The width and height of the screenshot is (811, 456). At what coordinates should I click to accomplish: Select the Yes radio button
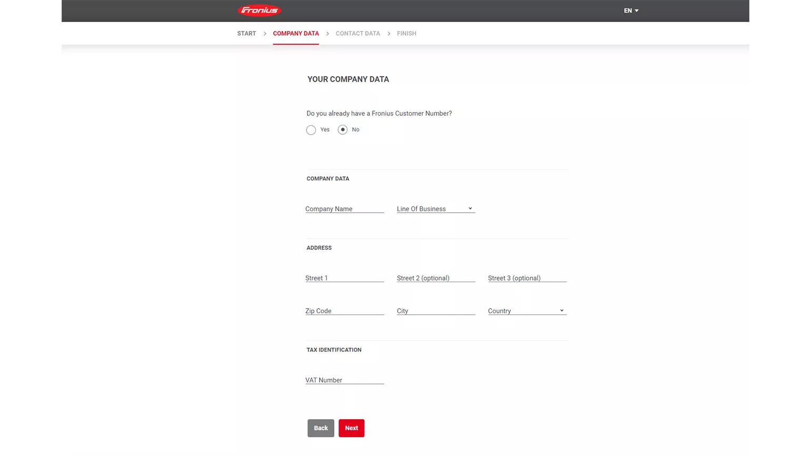pyautogui.click(x=311, y=130)
